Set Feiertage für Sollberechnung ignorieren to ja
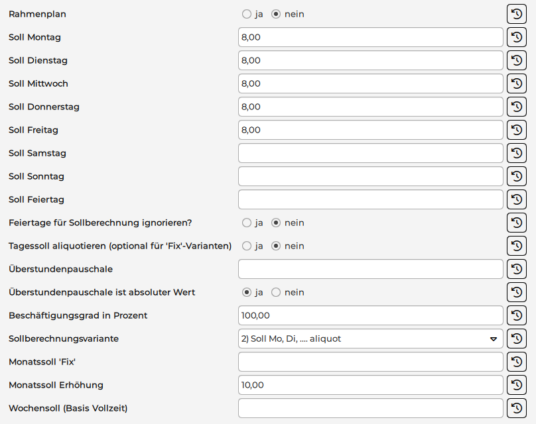This screenshot has height=424, width=536. [x=247, y=223]
